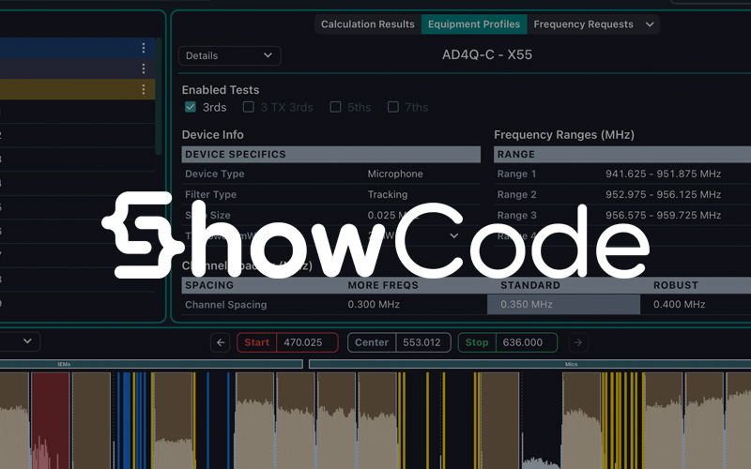Select the 0.400 MHz Robust spacing

pyautogui.click(x=679, y=304)
